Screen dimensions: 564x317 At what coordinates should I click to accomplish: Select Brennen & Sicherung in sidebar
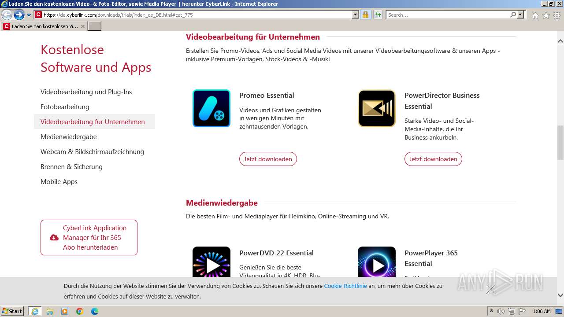point(71,167)
